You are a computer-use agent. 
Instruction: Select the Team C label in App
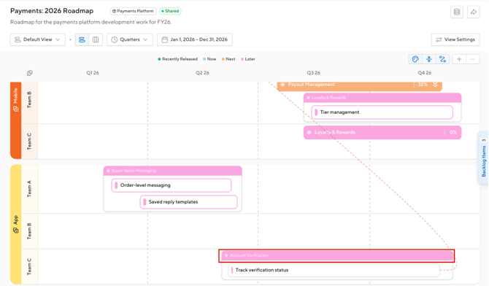coord(29,266)
